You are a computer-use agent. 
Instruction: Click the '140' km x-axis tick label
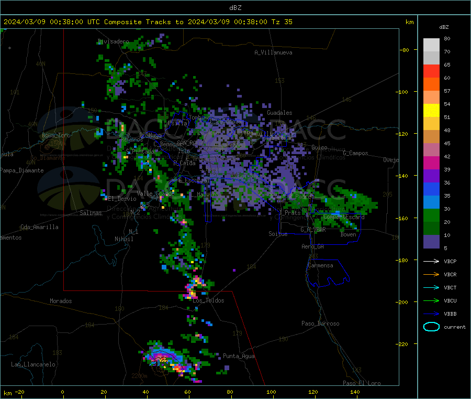click(355, 392)
